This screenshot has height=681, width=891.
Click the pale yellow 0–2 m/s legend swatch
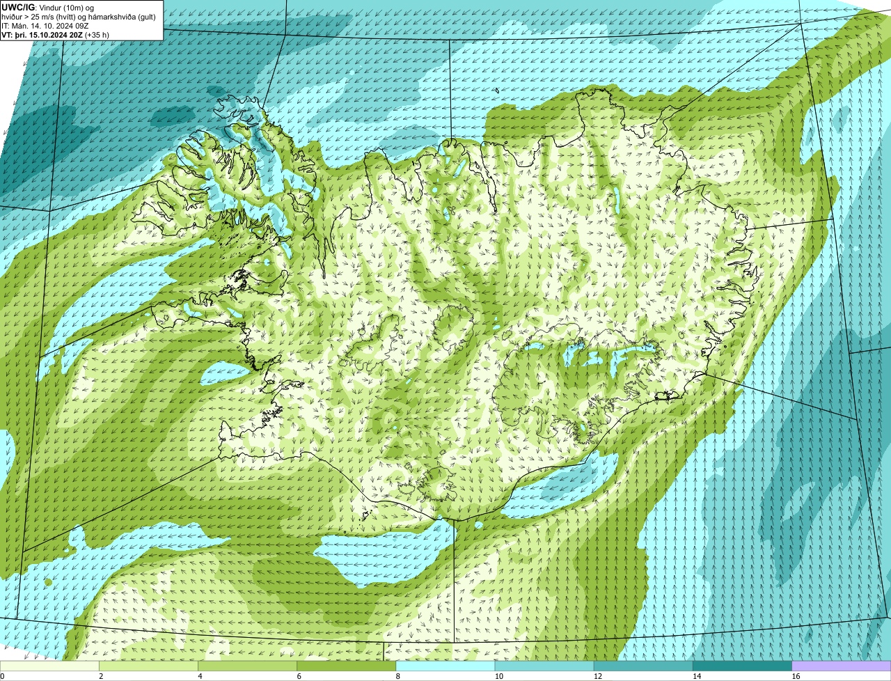click(x=50, y=666)
